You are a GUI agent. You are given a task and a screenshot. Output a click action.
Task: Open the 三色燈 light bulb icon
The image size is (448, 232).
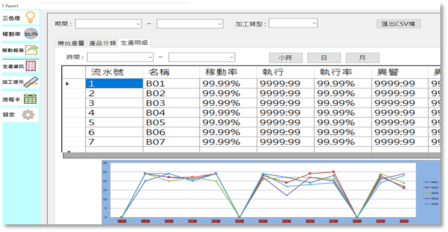30,18
